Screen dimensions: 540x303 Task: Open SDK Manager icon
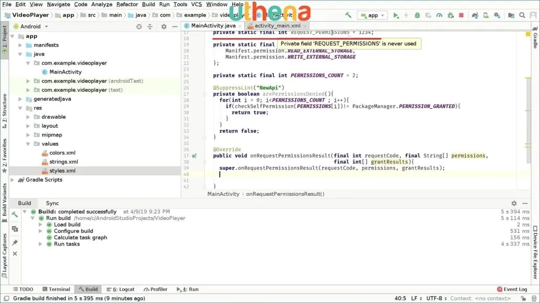497,16
